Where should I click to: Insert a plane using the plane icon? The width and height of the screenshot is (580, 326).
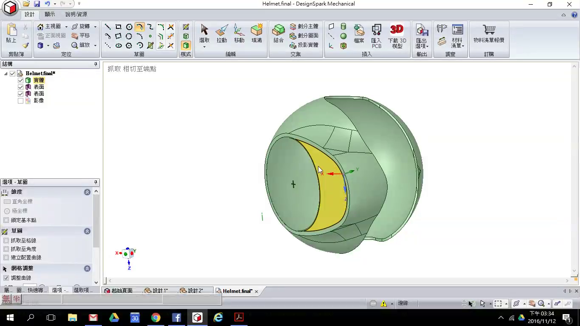331,27
